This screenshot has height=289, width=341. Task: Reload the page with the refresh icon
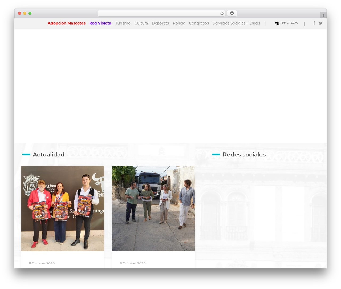tap(222, 13)
